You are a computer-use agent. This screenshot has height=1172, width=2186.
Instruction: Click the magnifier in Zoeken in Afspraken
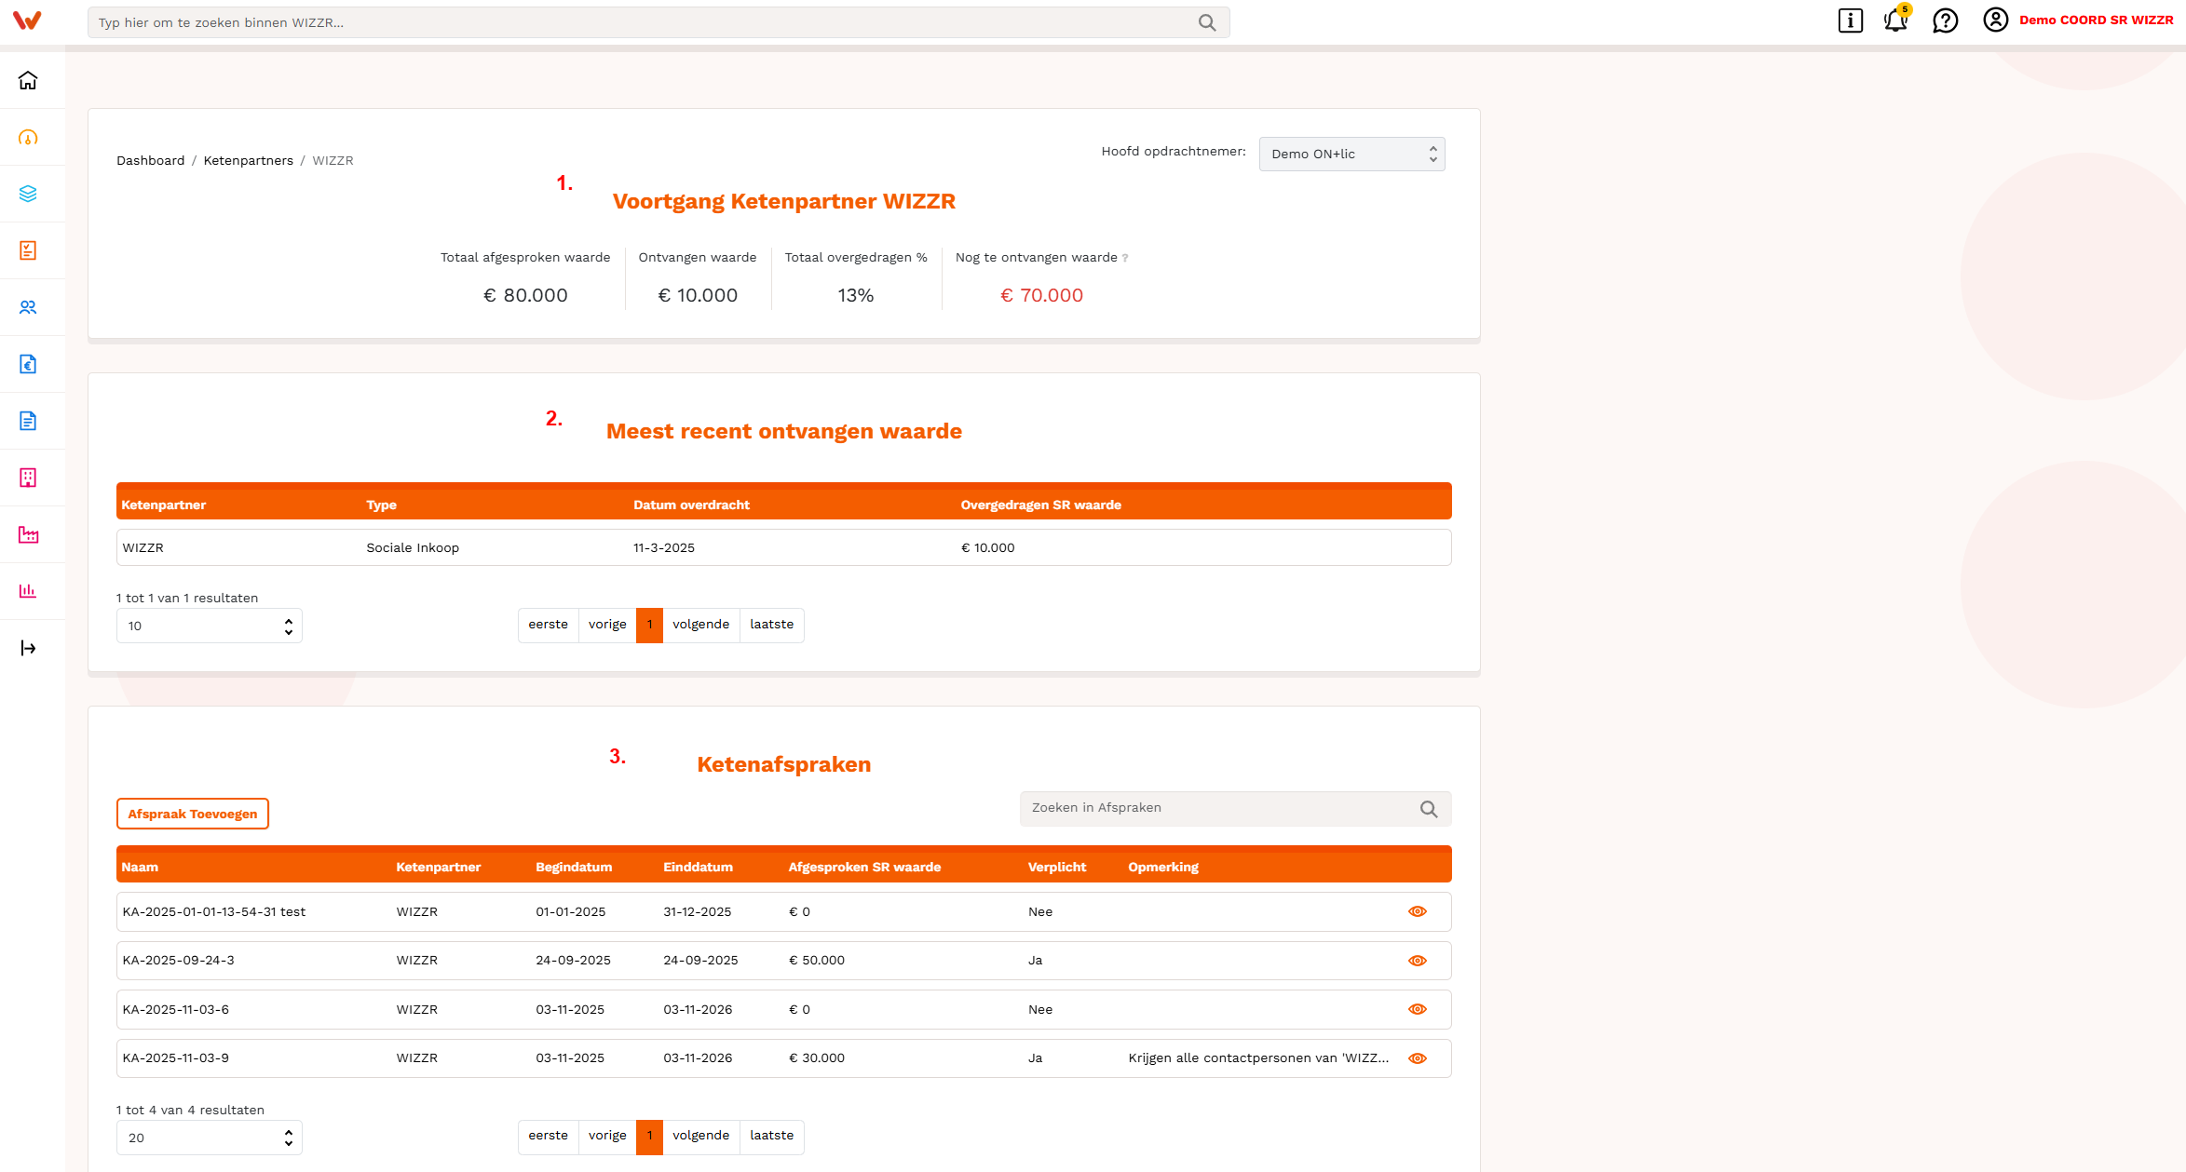(x=1429, y=809)
